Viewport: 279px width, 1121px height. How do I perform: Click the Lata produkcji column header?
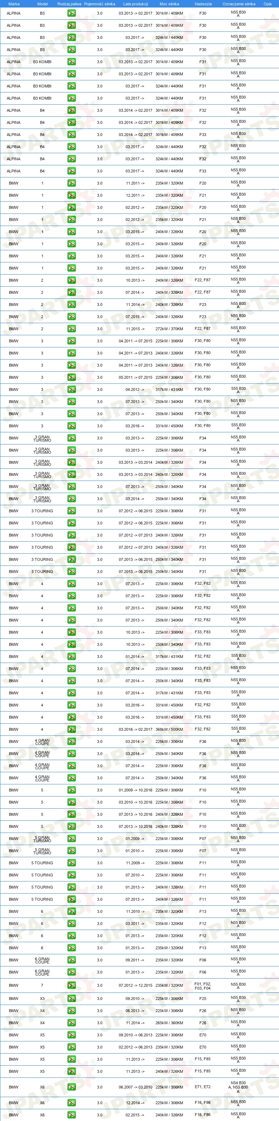(x=136, y=4)
